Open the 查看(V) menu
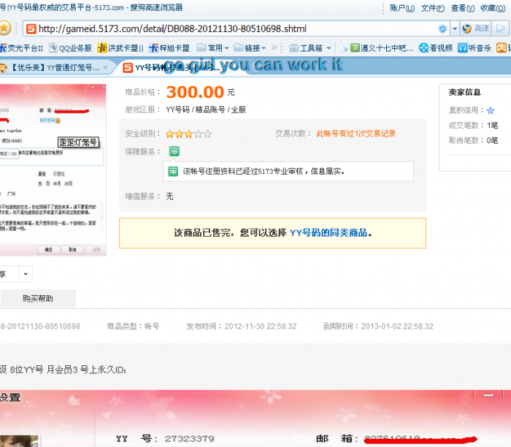Viewport: 511px width, 447px height. point(462,8)
